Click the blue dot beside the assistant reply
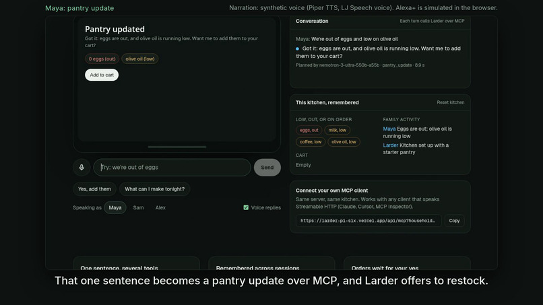This screenshot has height=305, width=543. click(x=298, y=49)
